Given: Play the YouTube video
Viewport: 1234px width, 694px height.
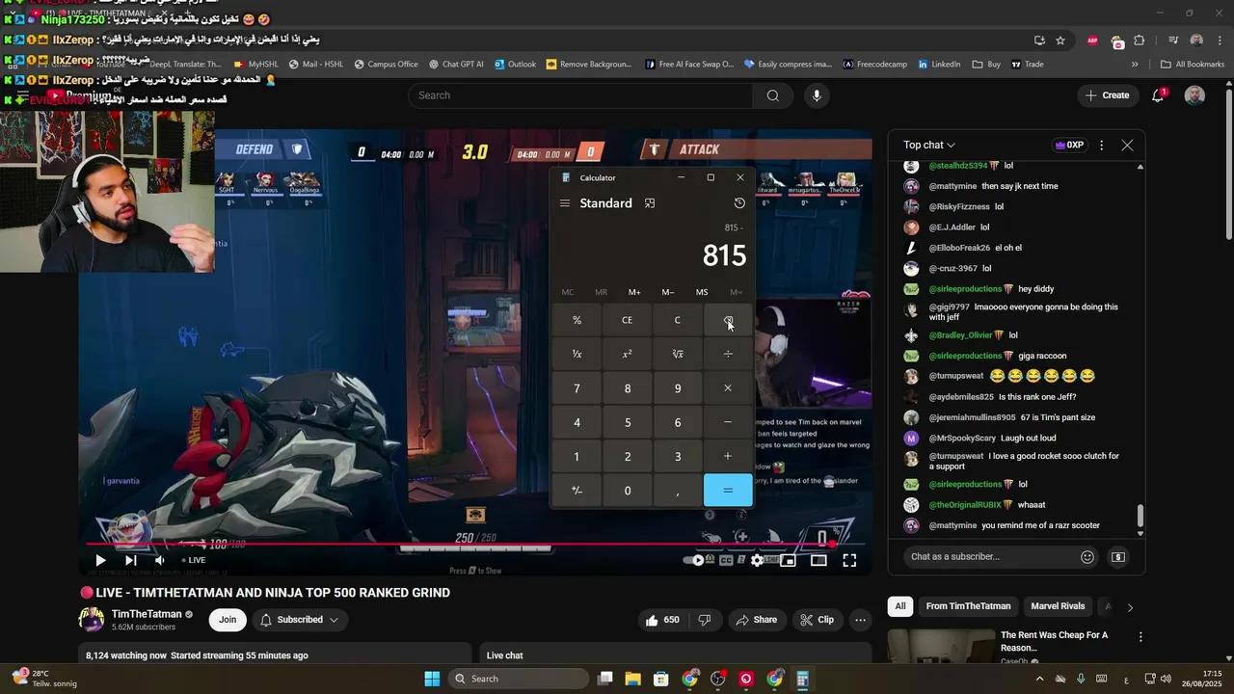Looking at the screenshot, I should (100, 560).
